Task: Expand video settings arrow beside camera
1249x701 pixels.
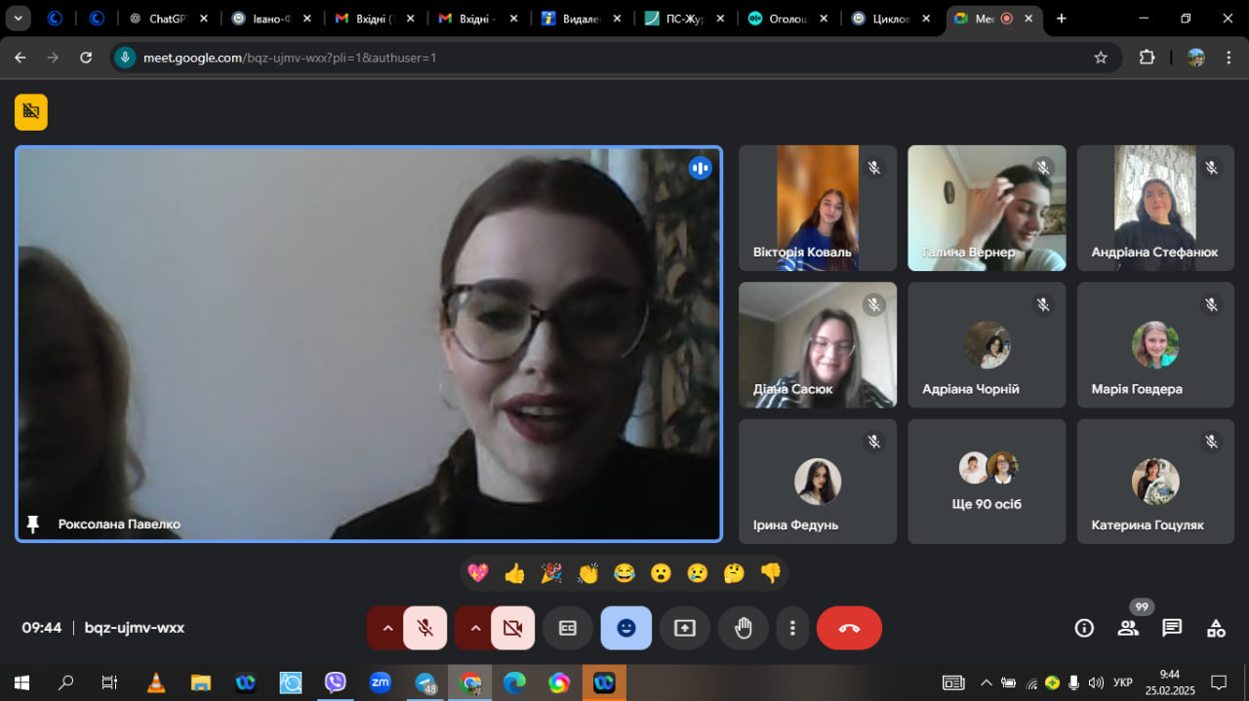Action: [474, 628]
